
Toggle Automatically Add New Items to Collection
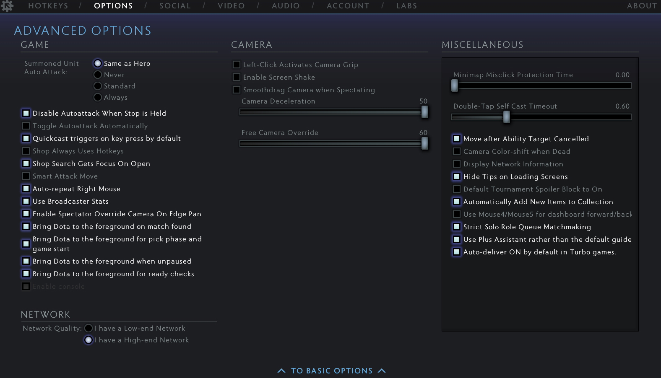pyautogui.click(x=457, y=202)
